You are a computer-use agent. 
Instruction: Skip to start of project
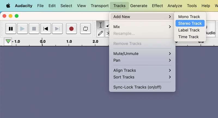pos(46,28)
